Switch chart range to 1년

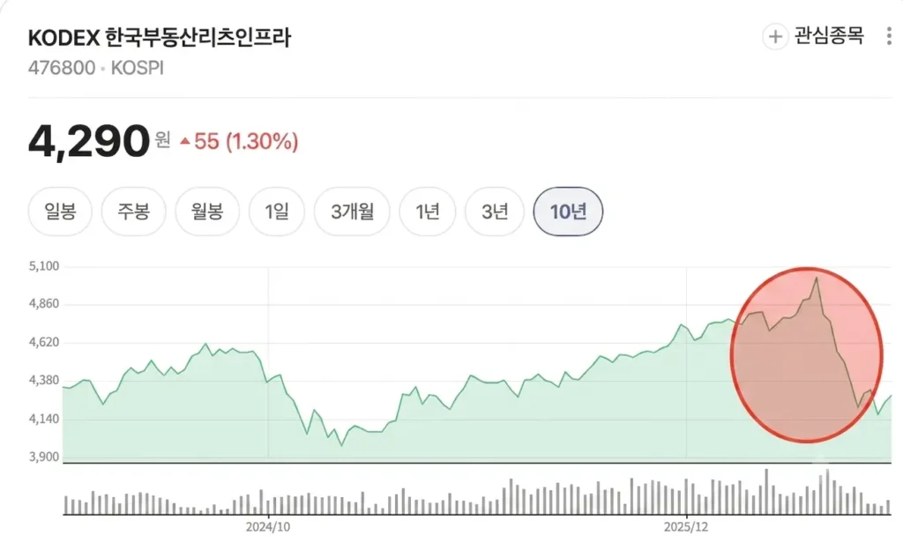click(428, 212)
